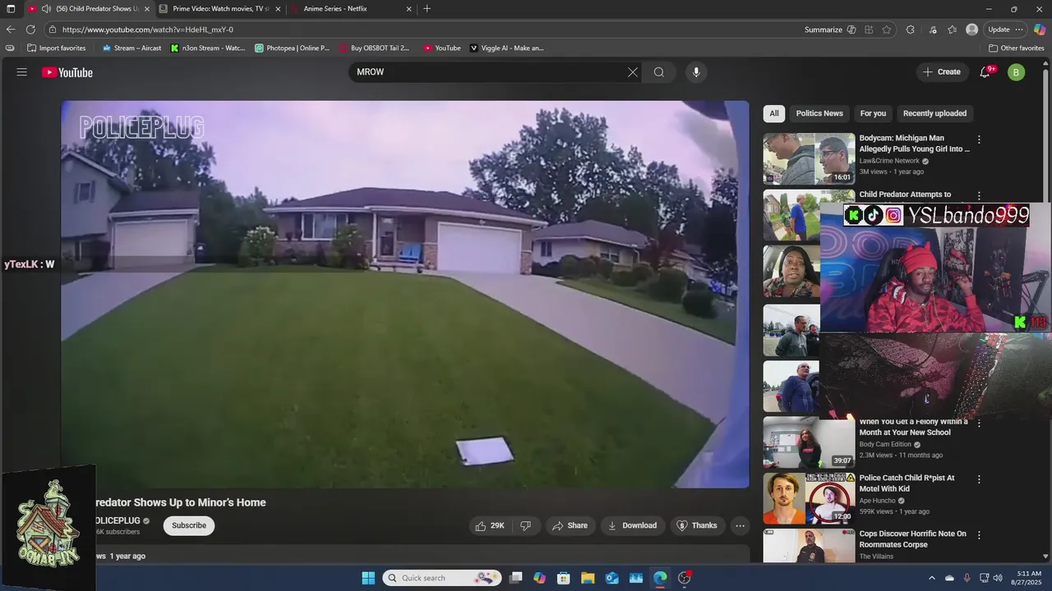Open more actions ellipsis under video
This screenshot has width=1052, height=591.
pyautogui.click(x=740, y=525)
